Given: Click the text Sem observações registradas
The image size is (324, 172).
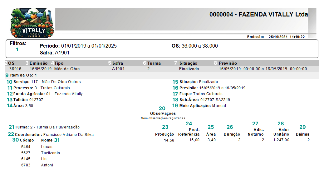Looking at the screenshot, I should [x=163, y=118].
